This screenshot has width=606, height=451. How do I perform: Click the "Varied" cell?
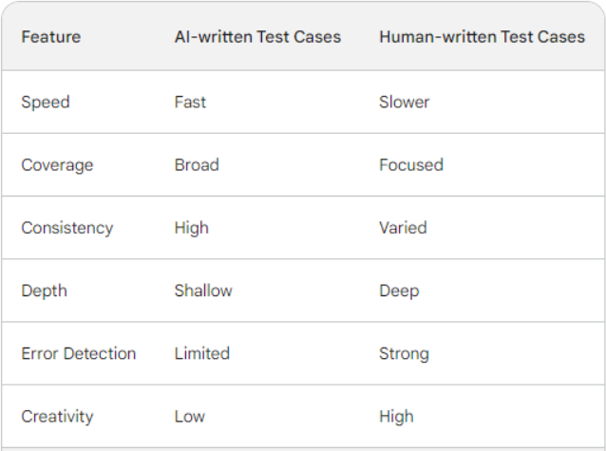pos(403,228)
